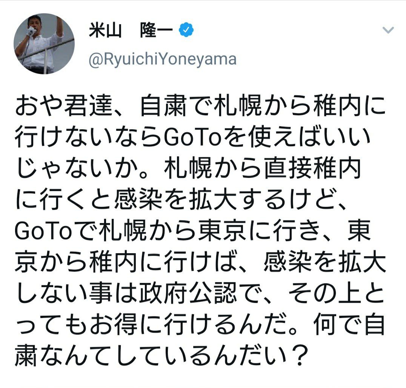Expand the tweet options chevron

point(388,30)
